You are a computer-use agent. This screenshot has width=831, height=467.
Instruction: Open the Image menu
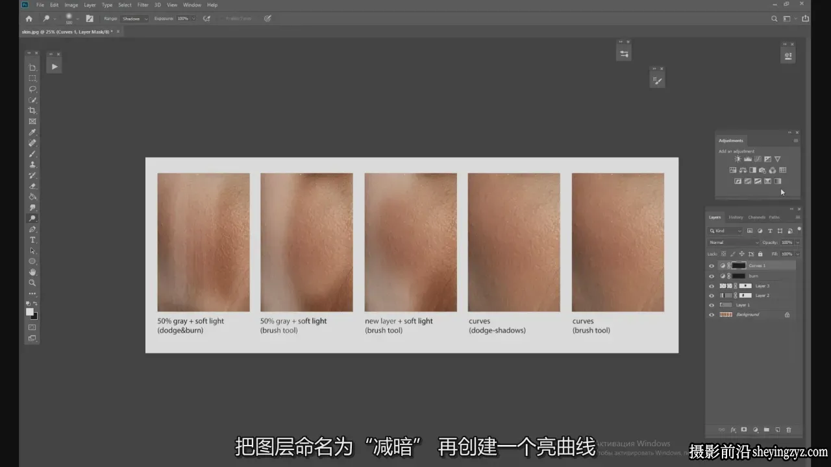[x=71, y=5]
